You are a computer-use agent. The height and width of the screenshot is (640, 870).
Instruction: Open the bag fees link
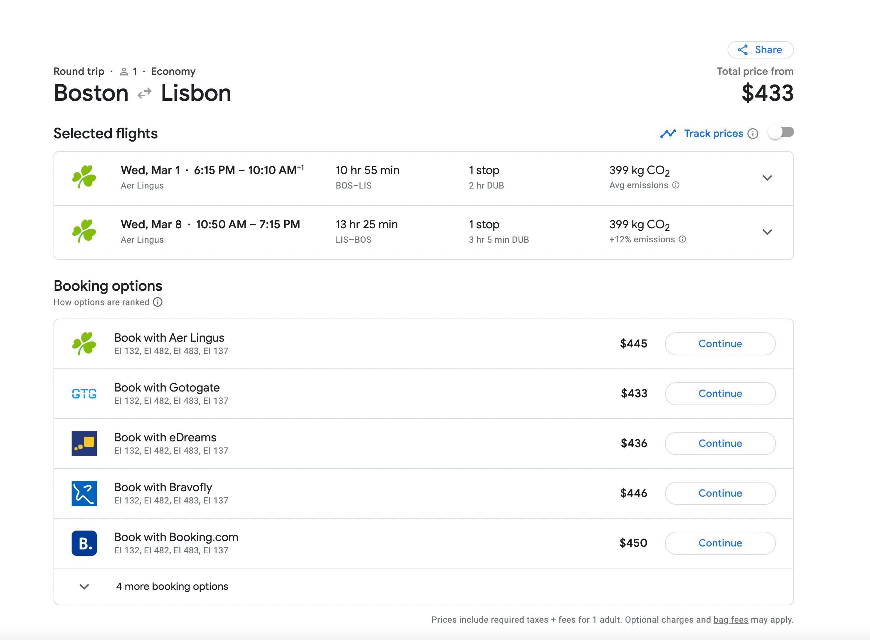pyautogui.click(x=730, y=619)
